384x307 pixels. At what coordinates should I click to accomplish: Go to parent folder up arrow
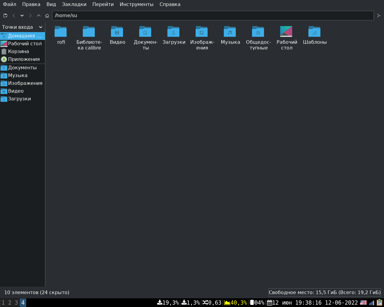point(39,16)
